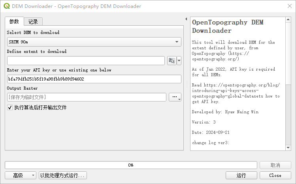Click the OpenTopography DEM Downloader heading
296x184 pixels.
(x=228, y=26)
